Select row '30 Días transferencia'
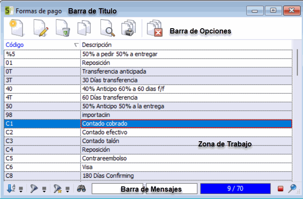 pos(148,80)
